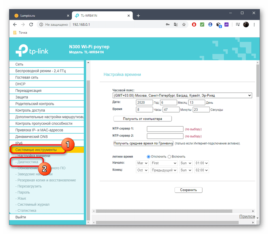Open the Пароль submenu
This screenshot has width=269, height=234.
(x=23, y=192)
